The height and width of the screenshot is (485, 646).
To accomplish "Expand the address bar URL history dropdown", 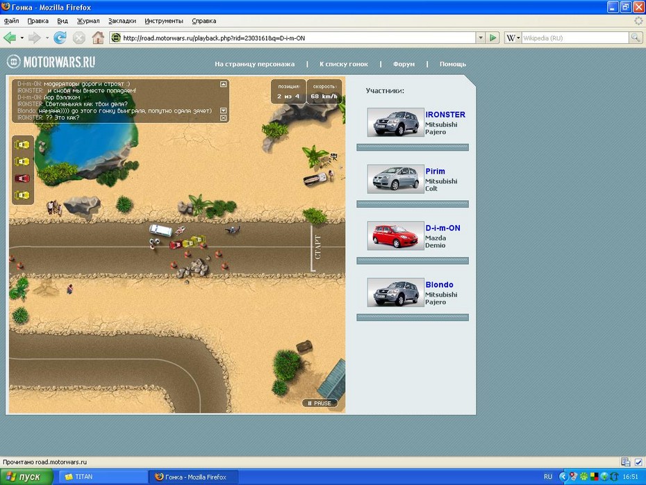I will (481, 38).
